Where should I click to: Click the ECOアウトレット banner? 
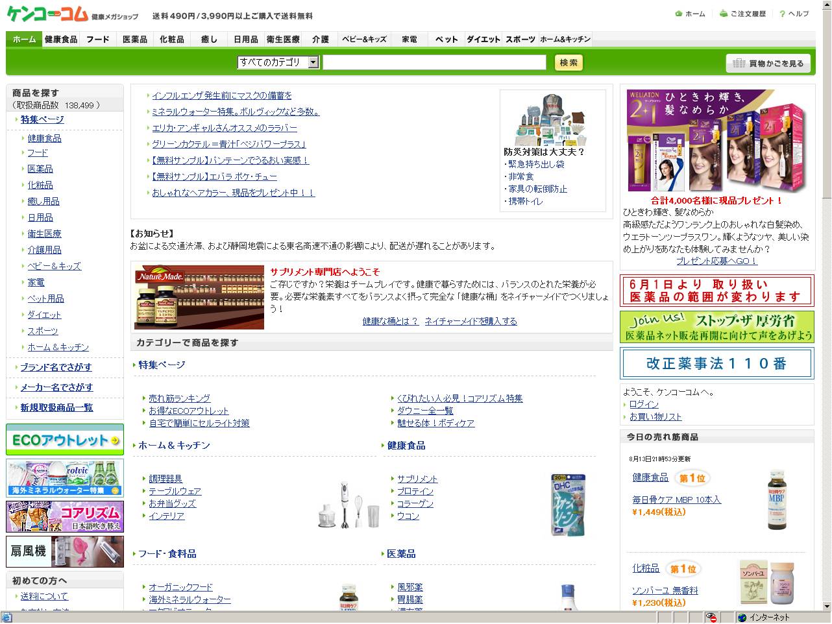point(65,440)
